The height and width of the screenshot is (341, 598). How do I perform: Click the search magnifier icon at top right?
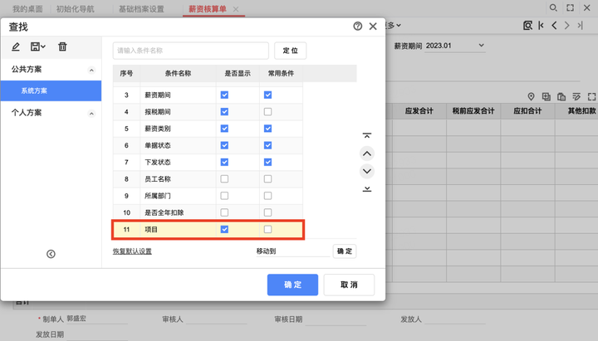pyautogui.click(x=553, y=7)
